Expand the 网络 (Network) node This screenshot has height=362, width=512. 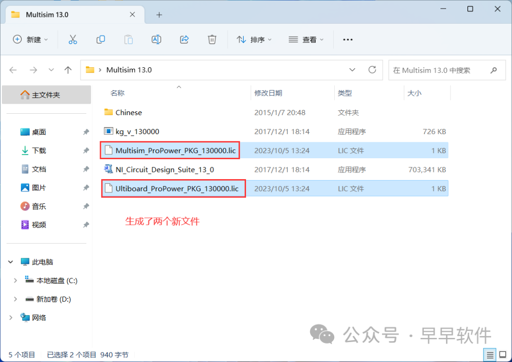[x=10, y=317]
